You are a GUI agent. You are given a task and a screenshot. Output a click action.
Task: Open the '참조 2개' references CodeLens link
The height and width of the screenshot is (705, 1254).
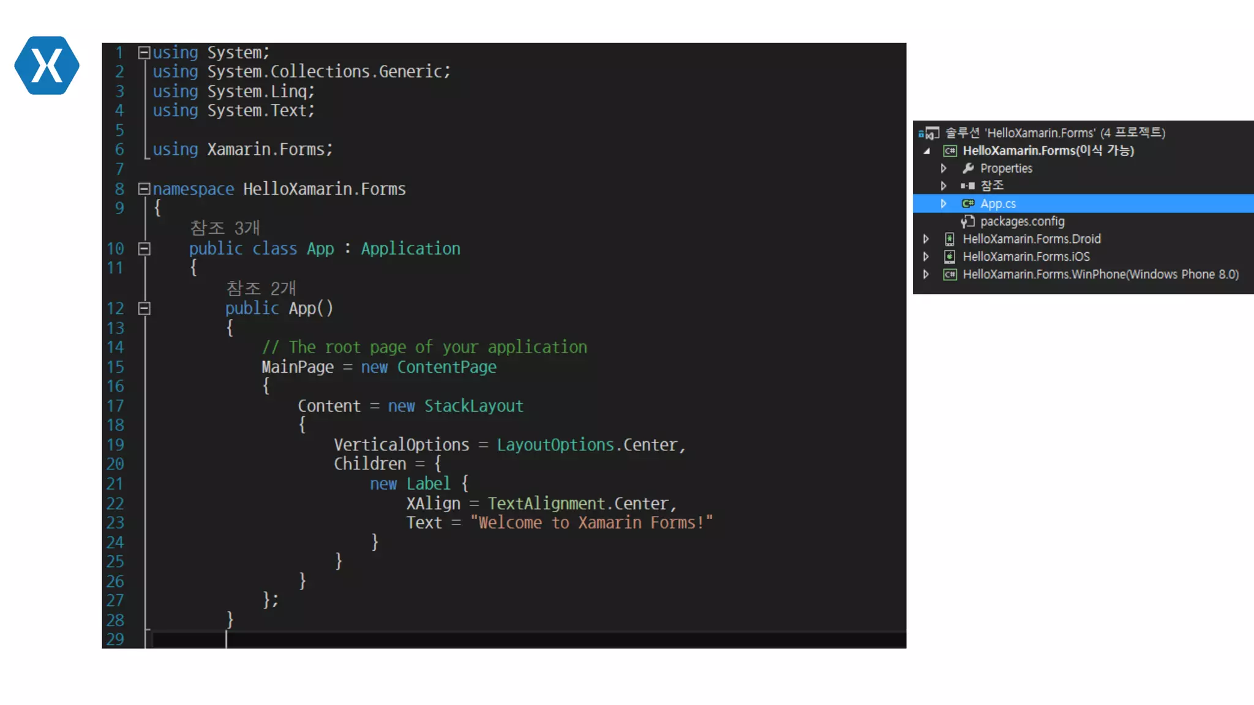pos(261,288)
